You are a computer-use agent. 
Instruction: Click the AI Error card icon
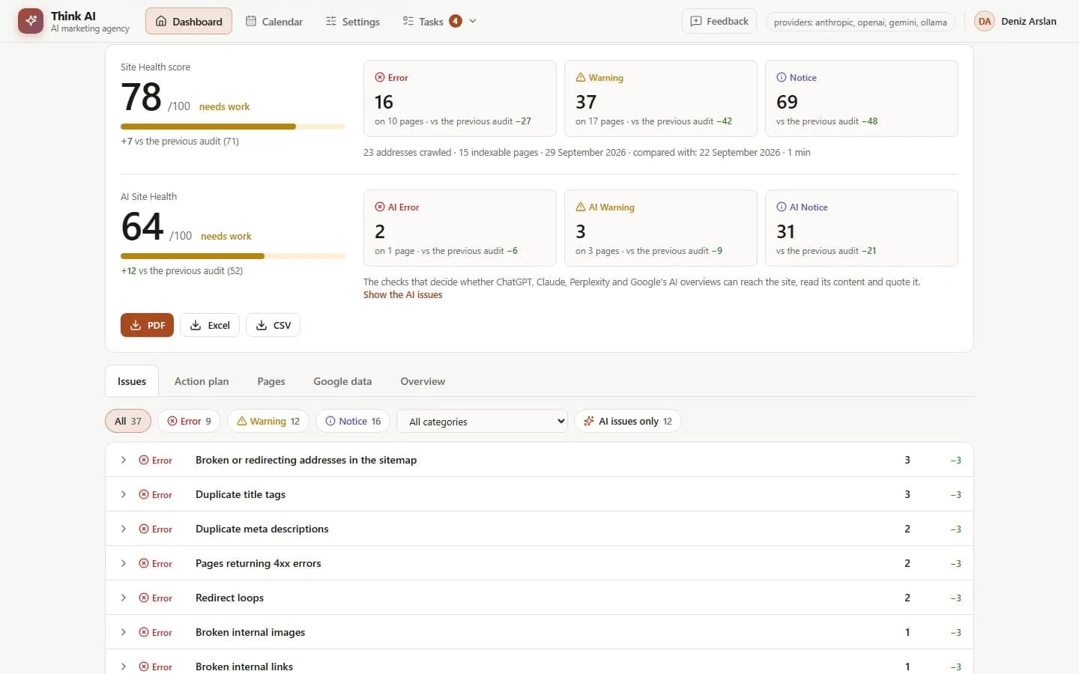[380, 207]
